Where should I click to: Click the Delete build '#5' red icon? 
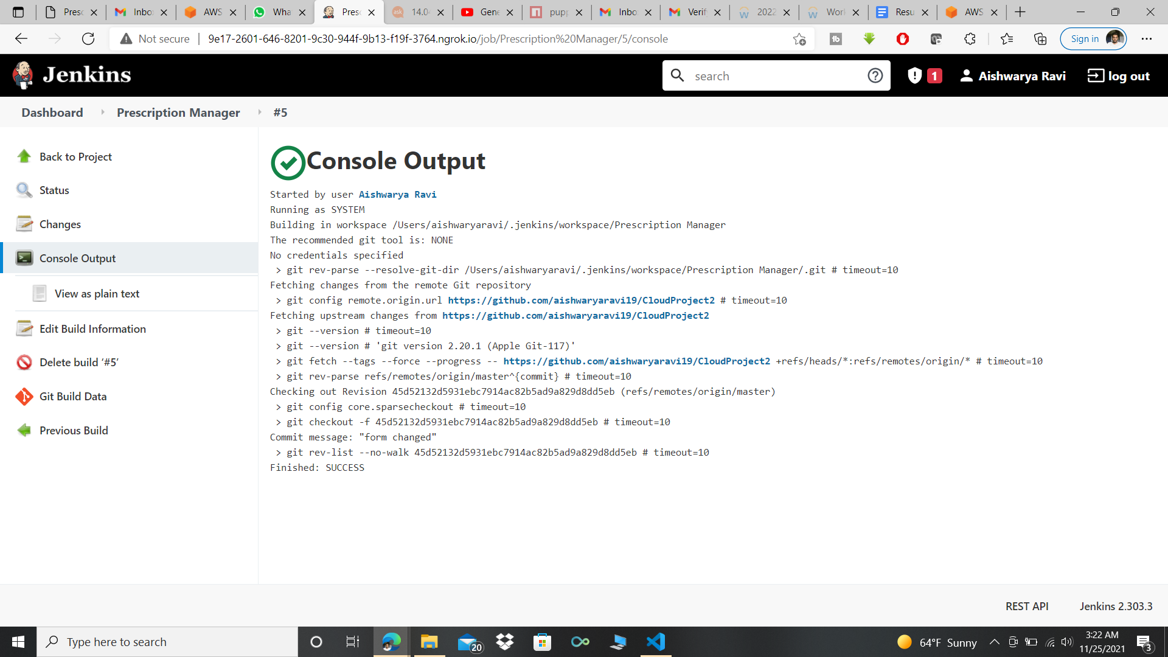(24, 363)
